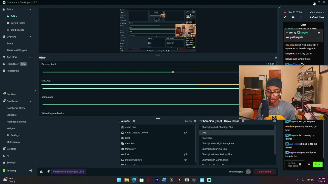This screenshot has height=184, width=328.
Task: Collapse the Dashboard sidebar section
Action: [30, 101]
